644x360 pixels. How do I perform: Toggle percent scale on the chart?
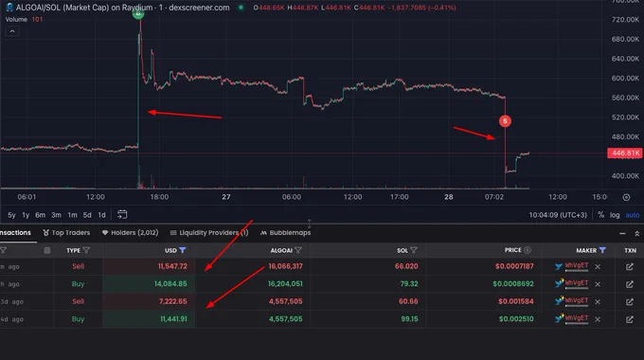click(x=600, y=215)
